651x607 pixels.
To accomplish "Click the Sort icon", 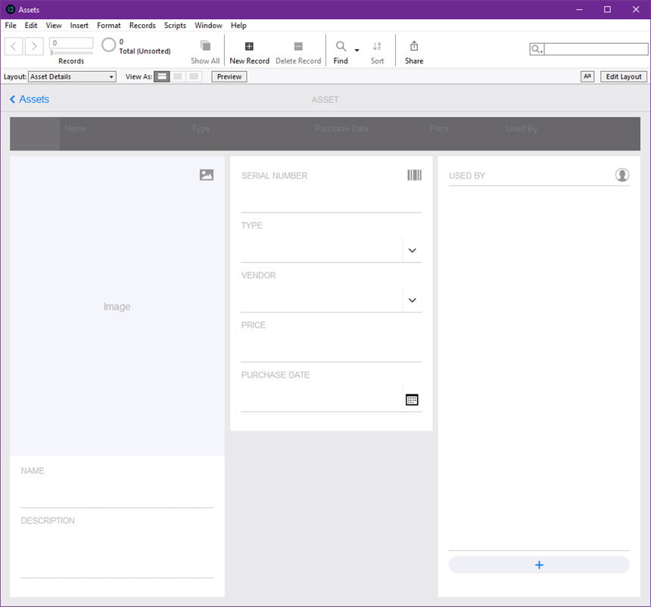I will point(377,46).
